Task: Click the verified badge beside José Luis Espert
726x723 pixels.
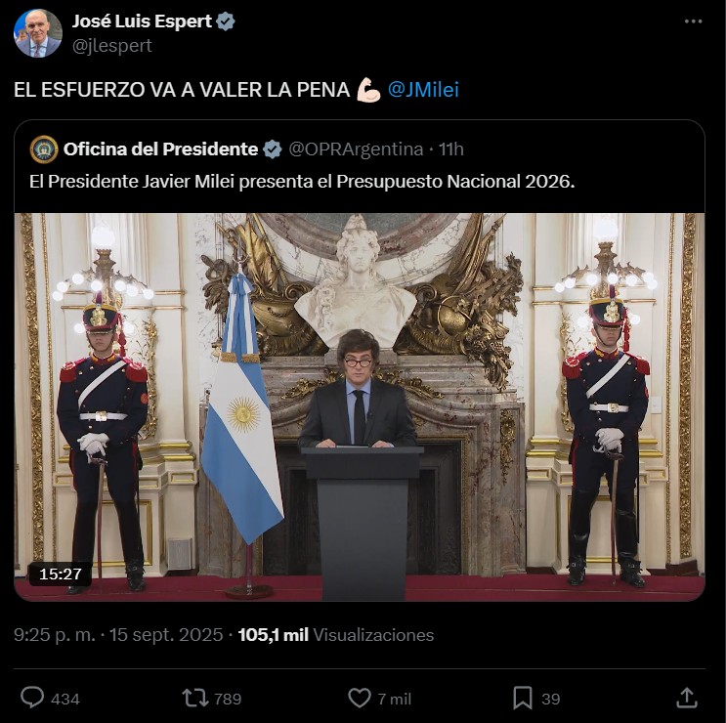Action: click(226, 21)
